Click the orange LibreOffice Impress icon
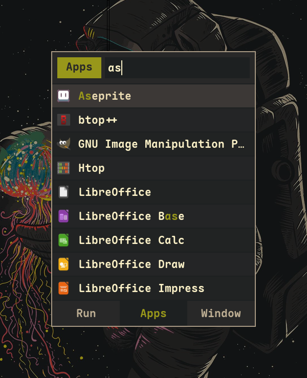Viewport: 307px width, 378px height. tap(63, 288)
